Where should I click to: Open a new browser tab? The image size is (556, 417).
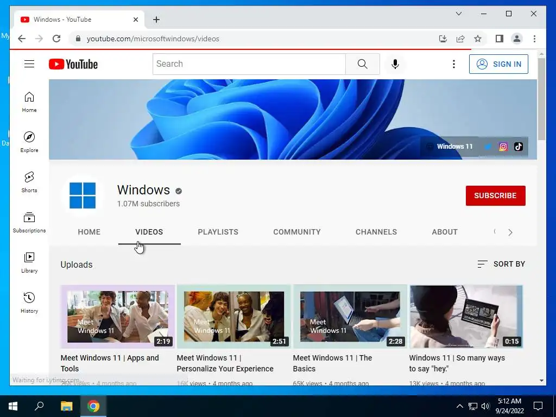pyautogui.click(x=156, y=20)
